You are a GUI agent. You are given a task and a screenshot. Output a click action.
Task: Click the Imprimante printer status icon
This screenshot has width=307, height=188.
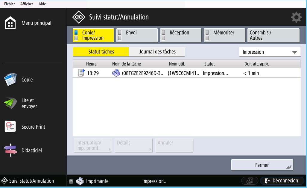(x=80, y=181)
